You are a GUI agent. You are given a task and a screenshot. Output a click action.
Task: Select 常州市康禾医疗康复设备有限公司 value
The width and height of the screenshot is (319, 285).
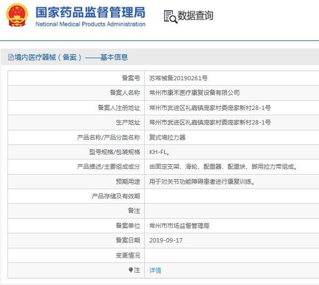194,93
